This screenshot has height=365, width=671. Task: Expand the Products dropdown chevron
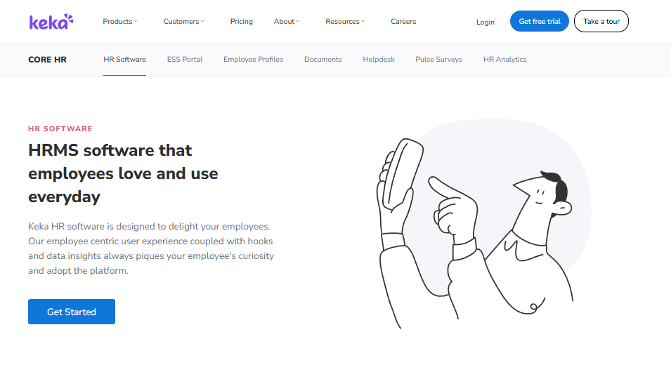[x=135, y=21]
